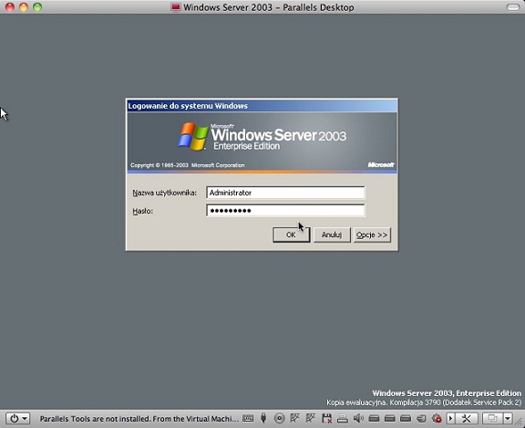Click the window view mode button
Viewport: 525px width, 428px height.
point(492,418)
